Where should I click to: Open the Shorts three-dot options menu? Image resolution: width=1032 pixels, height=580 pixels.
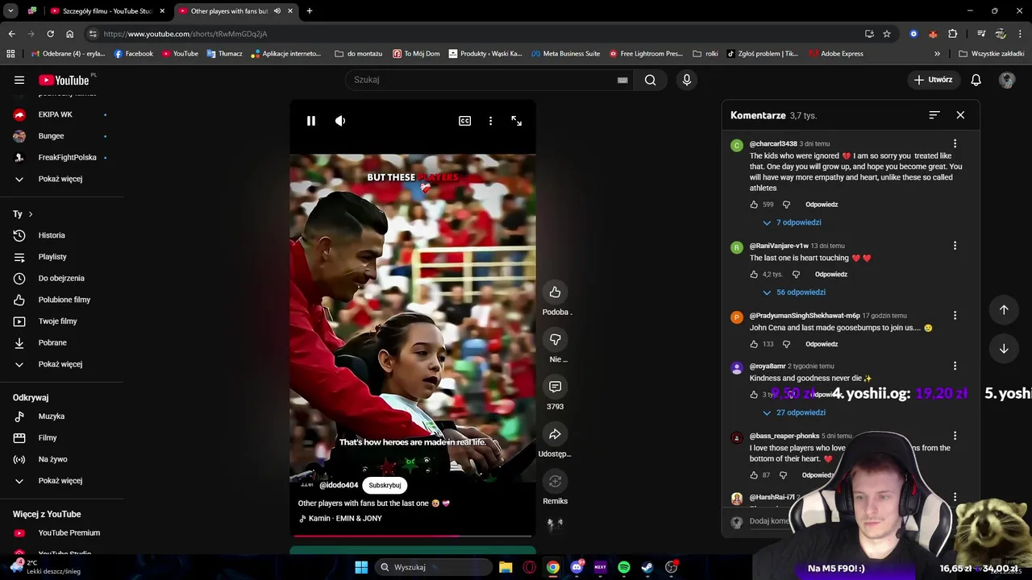490,121
